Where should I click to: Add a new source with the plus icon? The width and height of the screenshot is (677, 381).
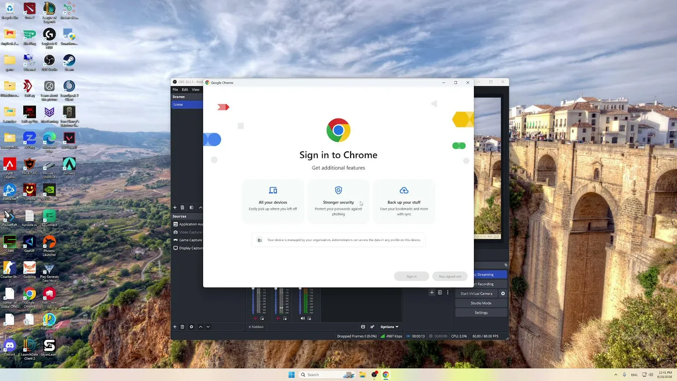pyautogui.click(x=175, y=327)
